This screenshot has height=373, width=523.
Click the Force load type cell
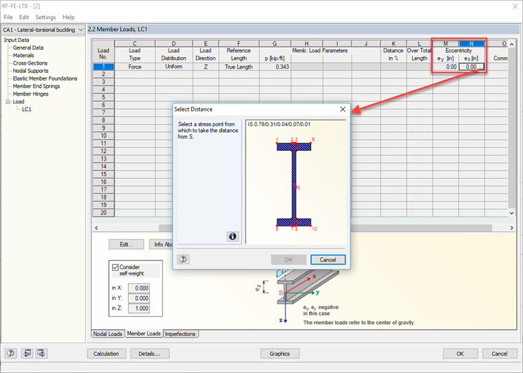135,67
